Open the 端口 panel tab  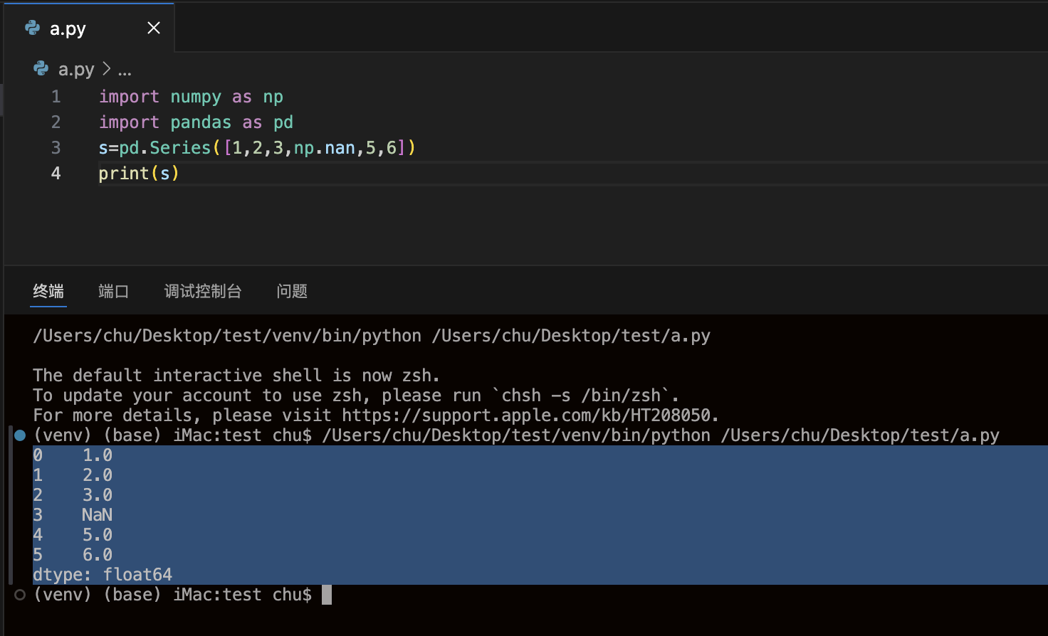113,291
